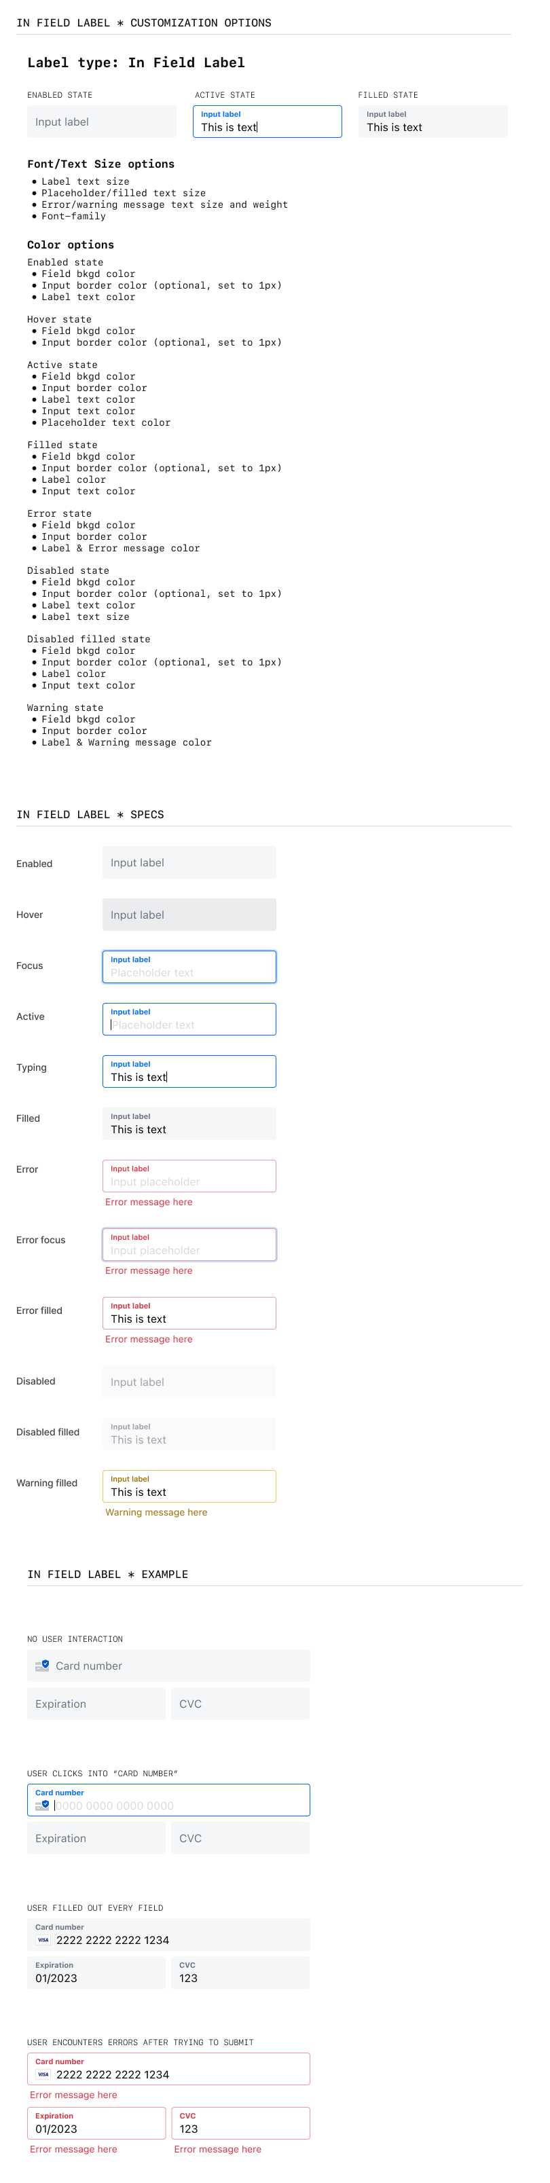This screenshot has width=550, height=2183.
Task: Click the Enabled State input field at the top
Action: 102,121
